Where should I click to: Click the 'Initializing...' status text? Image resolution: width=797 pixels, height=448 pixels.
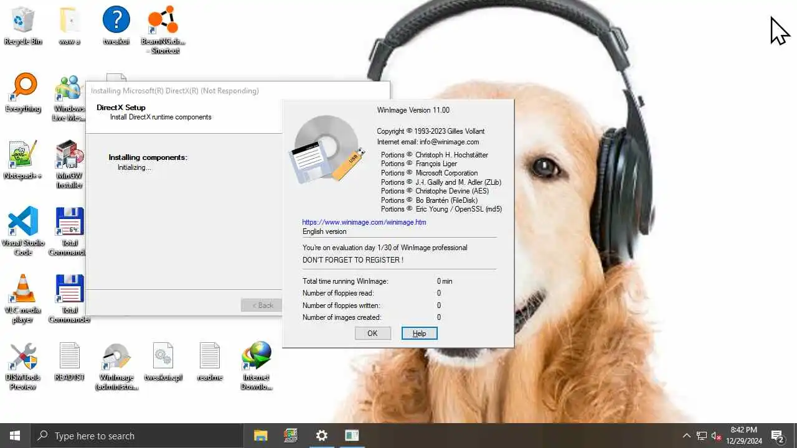pyautogui.click(x=134, y=167)
